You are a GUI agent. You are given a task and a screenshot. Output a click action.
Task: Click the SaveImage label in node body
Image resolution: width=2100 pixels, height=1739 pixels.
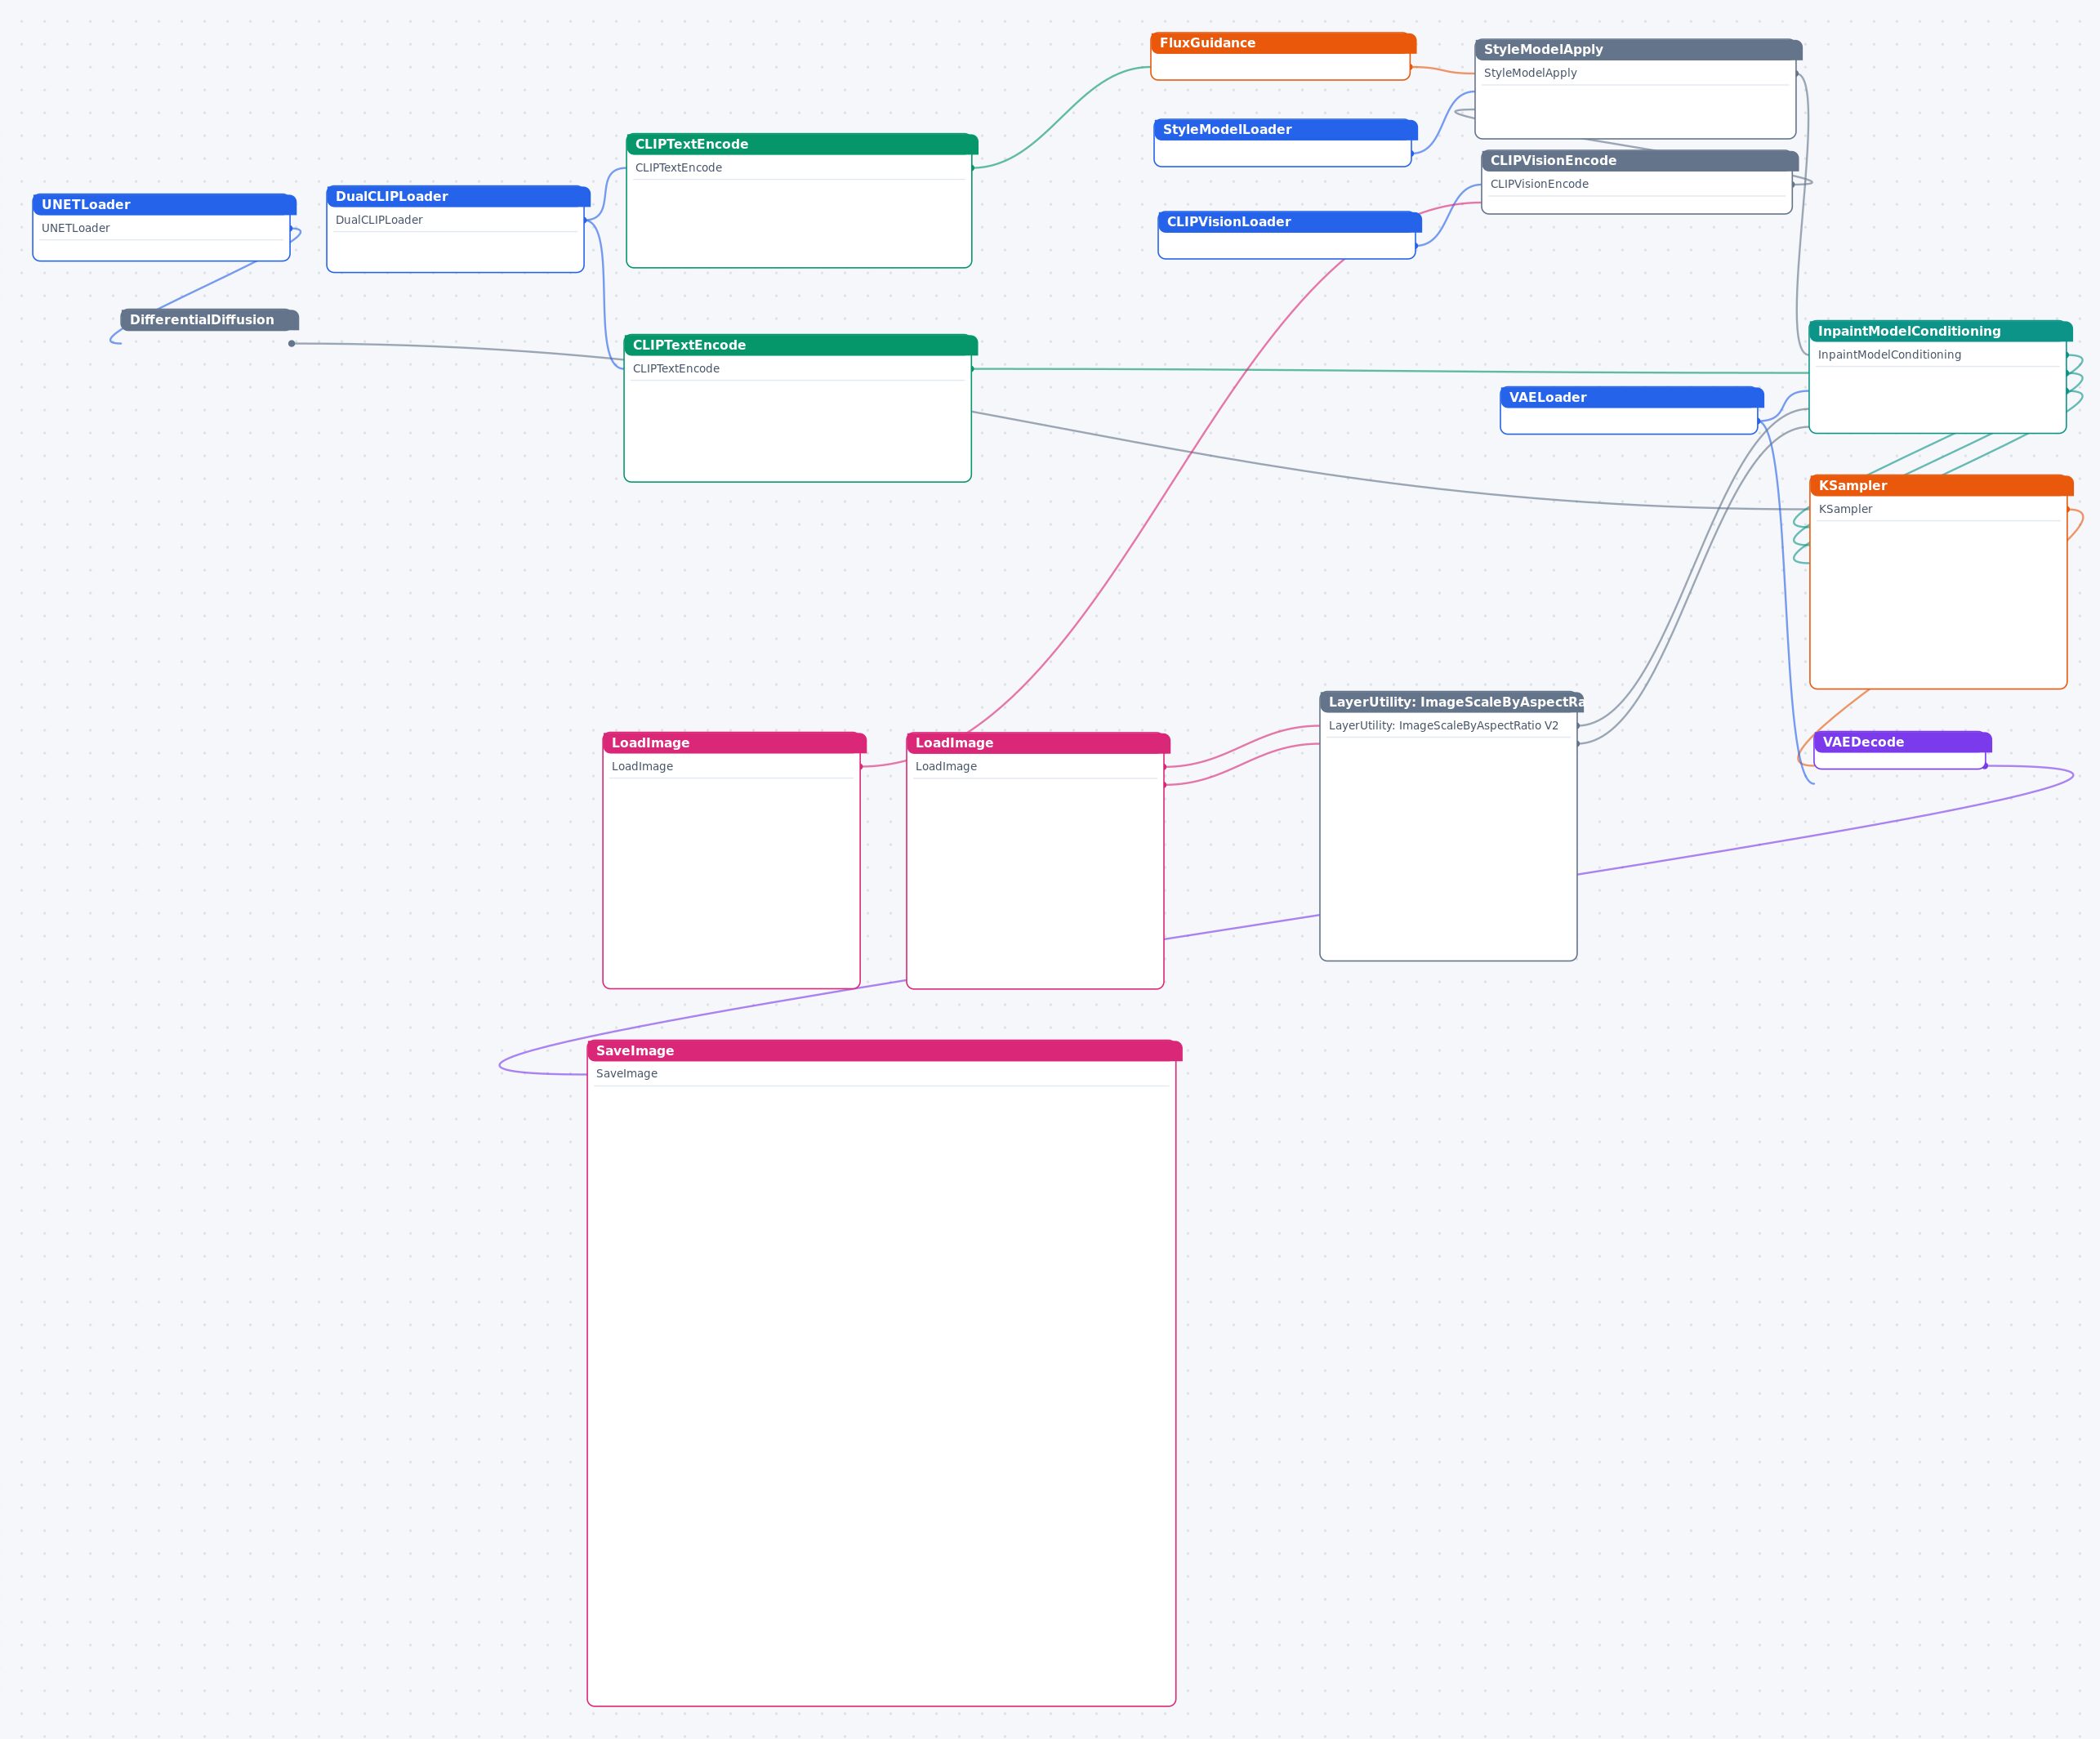[627, 1073]
